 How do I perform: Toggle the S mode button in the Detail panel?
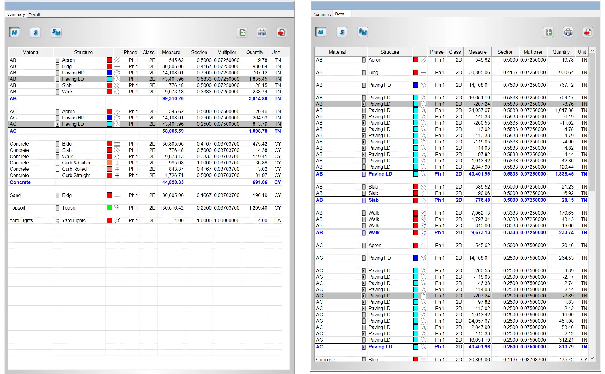coord(342,32)
